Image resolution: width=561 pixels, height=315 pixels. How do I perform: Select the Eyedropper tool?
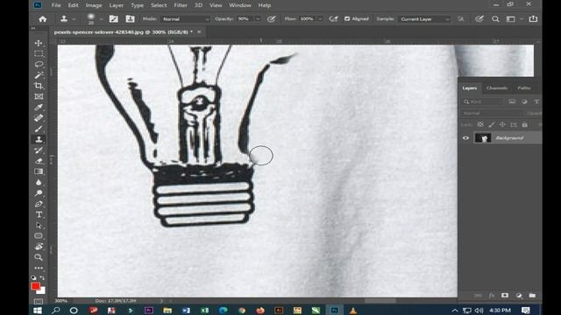point(39,107)
